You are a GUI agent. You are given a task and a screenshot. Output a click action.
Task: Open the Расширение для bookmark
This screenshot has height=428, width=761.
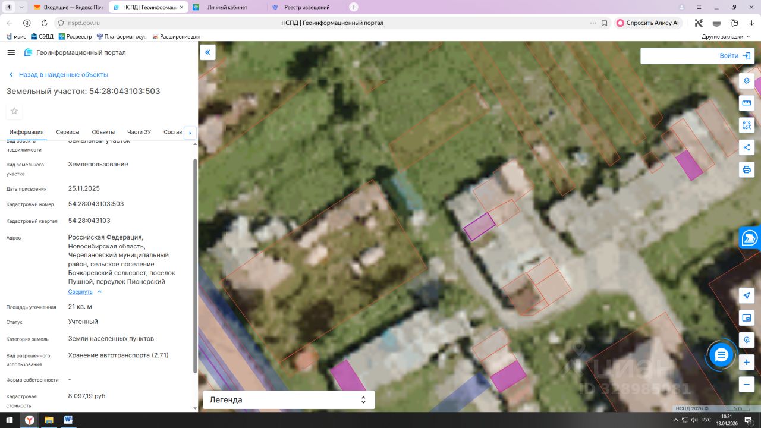click(x=176, y=37)
